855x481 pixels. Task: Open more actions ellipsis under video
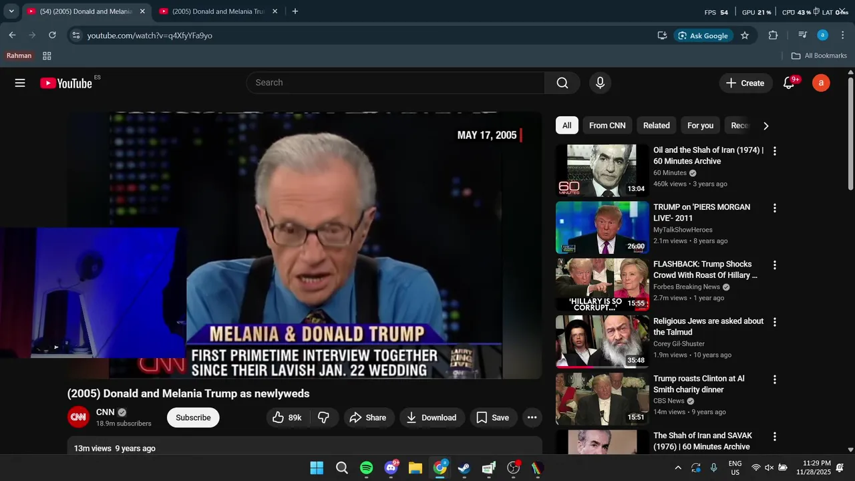tap(532, 418)
